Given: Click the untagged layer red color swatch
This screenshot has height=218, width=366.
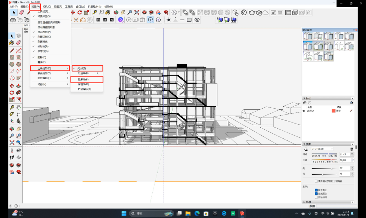Looking at the screenshot, I should tap(333, 111).
